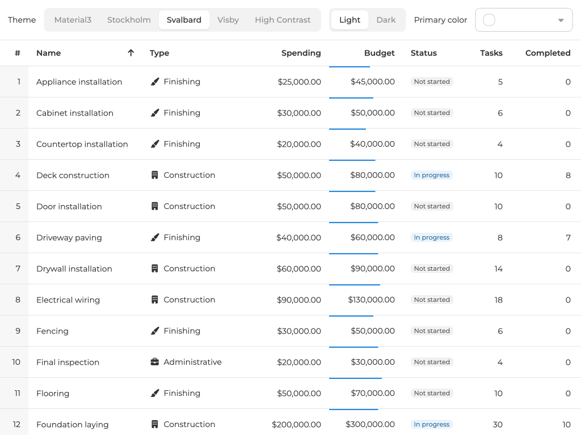The image size is (581, 435).
Task: Click the building icon in Foundation laying row
Action: [155, 424]
